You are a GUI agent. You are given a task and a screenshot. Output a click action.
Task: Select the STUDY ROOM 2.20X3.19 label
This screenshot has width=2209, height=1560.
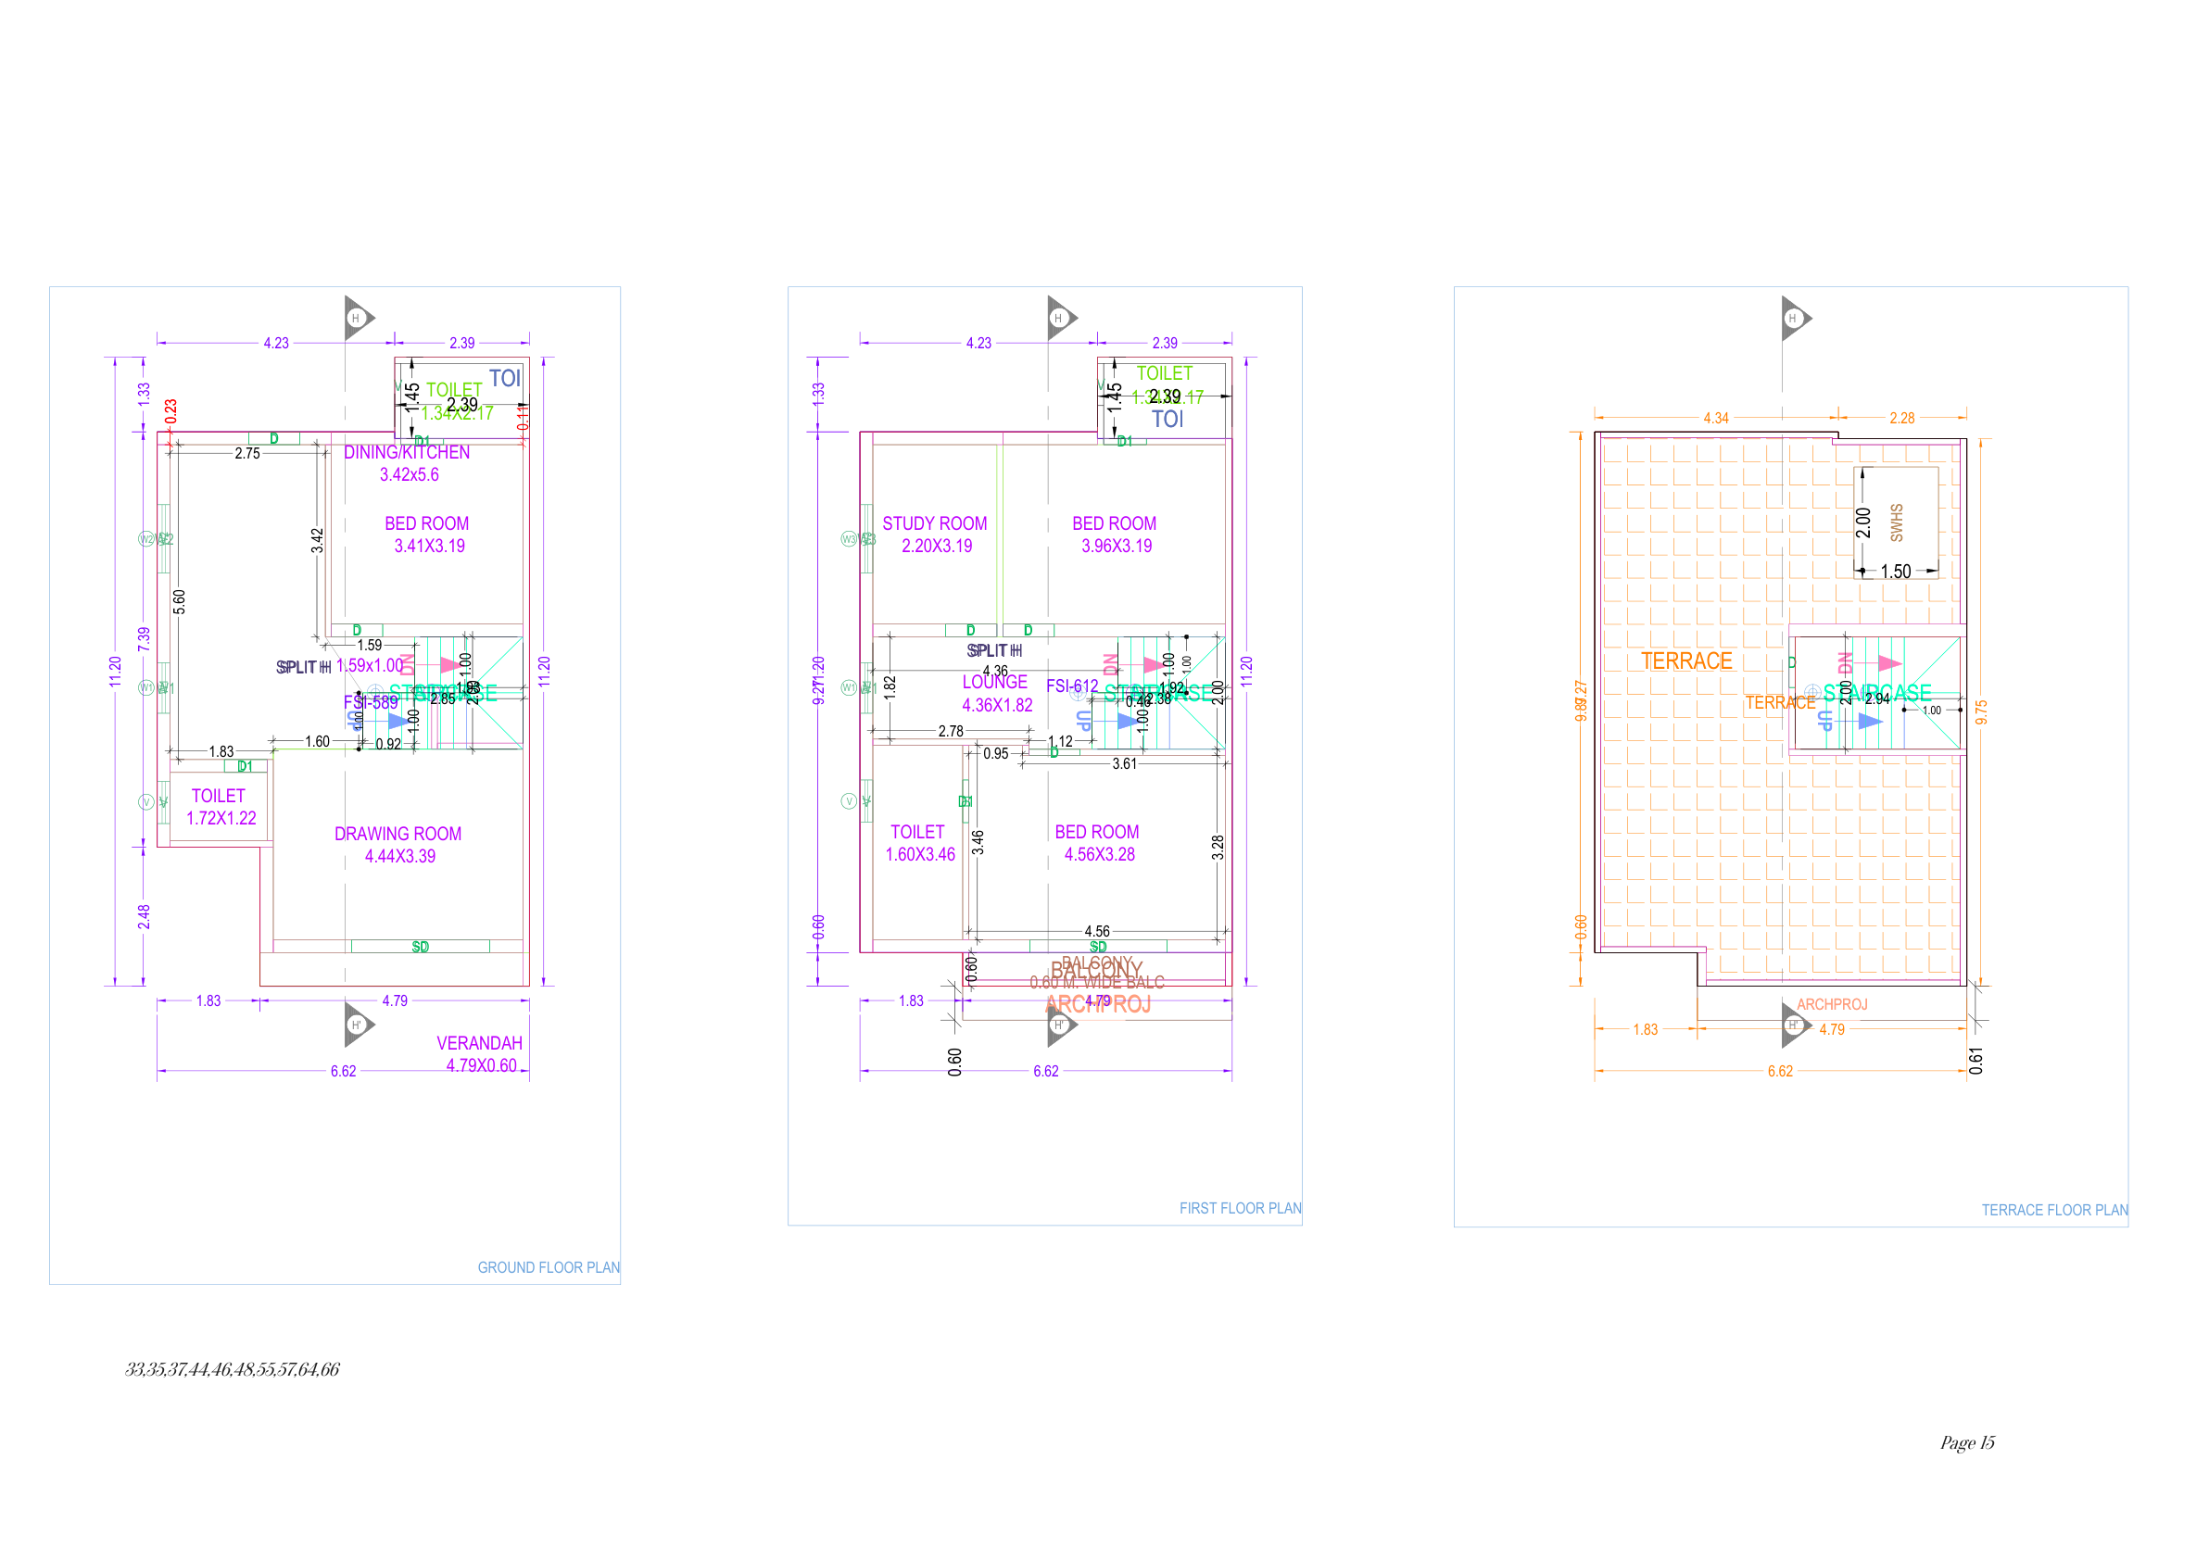[935, 535]
